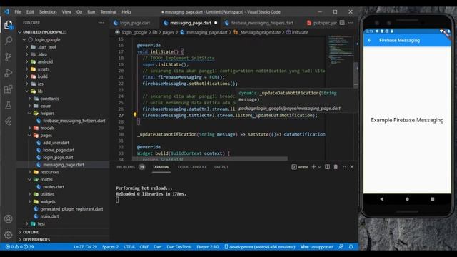The width and height of the screenshot is (457, 257).
Task: Tap the emulator home circle button
Action: 407,199
